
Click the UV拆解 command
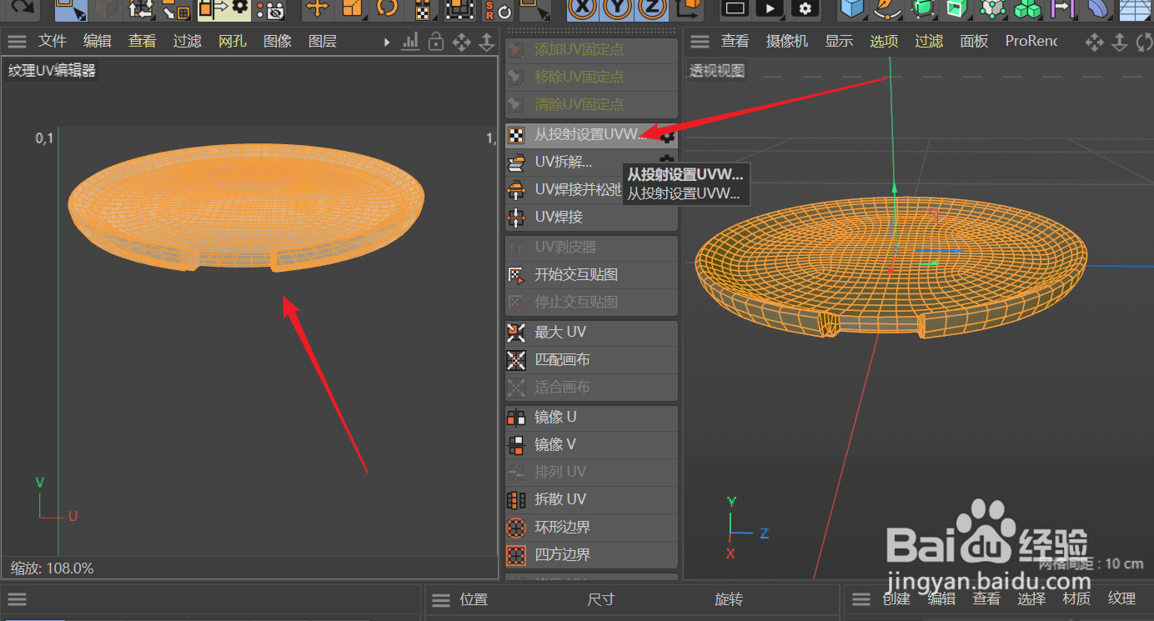coord(563,162)
